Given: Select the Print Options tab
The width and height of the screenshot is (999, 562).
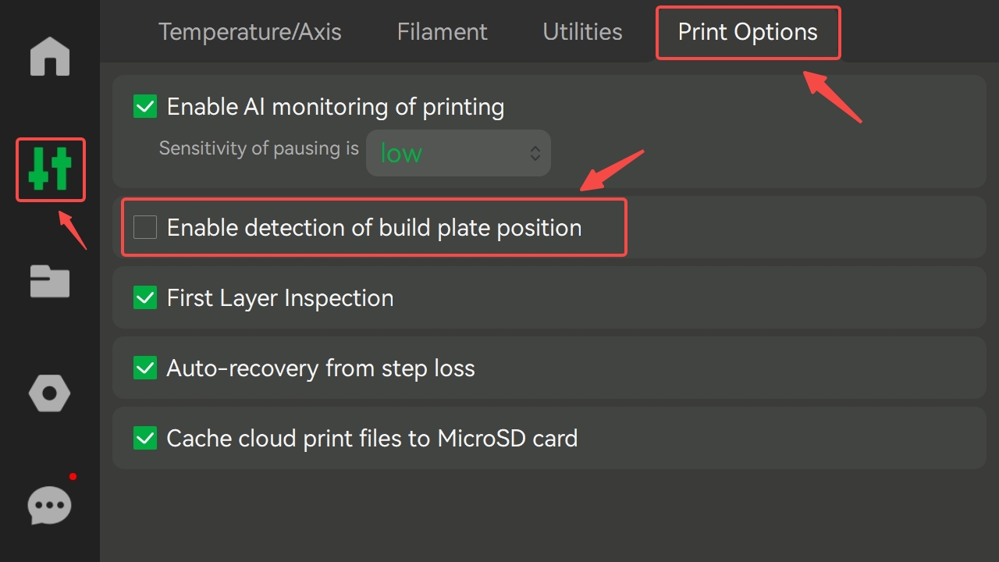Looking at the screenshot, I should pos(748,32).
